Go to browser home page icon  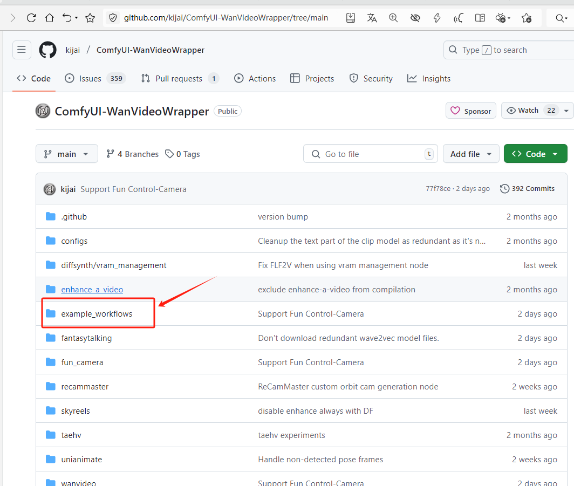50,18
